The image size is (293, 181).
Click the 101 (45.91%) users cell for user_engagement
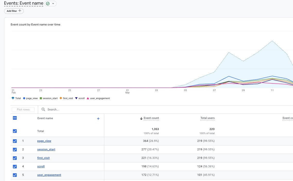[206, 175]
